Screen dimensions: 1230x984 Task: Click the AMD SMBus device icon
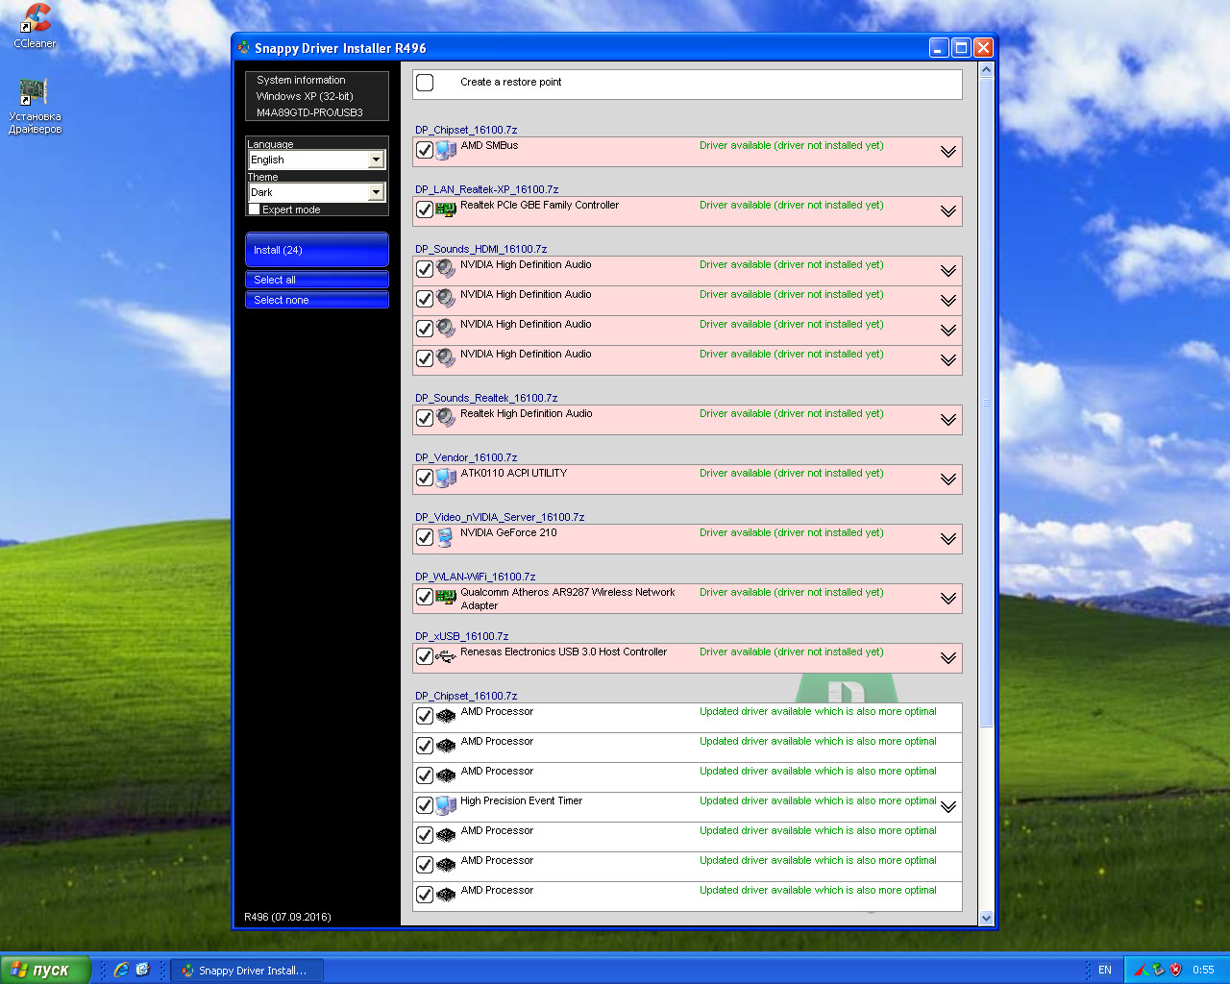446,151
